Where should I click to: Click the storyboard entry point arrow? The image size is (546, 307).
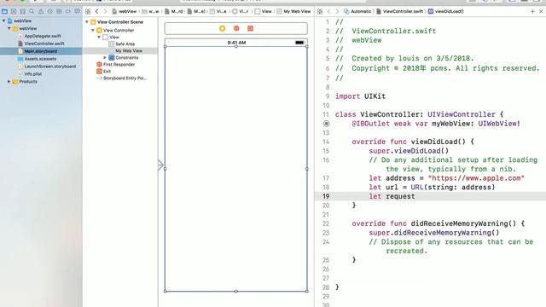(x=160, y=165)
